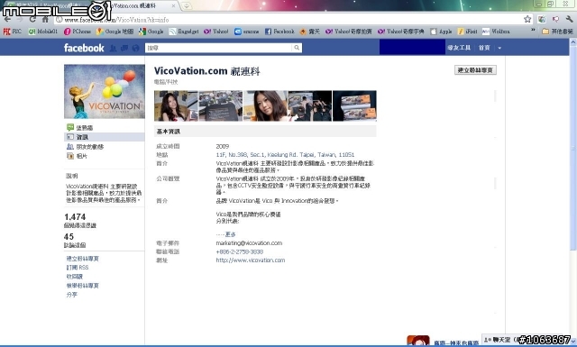Open the FIC bookmark
The image size is (577, 347).
pyautogui.click(x=13, y=32)
